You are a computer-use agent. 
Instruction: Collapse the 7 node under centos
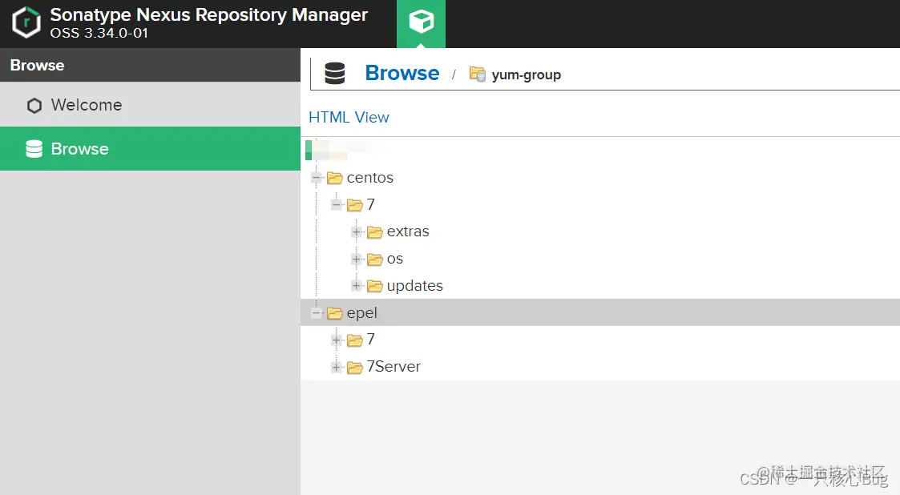(337, 205)
